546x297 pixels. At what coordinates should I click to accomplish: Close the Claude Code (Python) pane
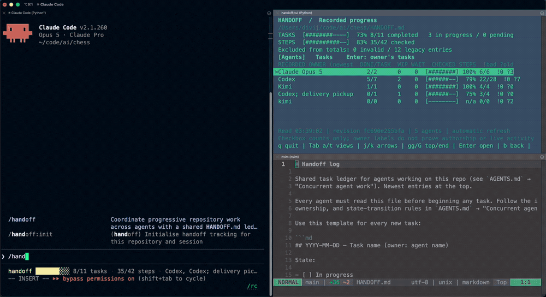(x=4, y=13)
